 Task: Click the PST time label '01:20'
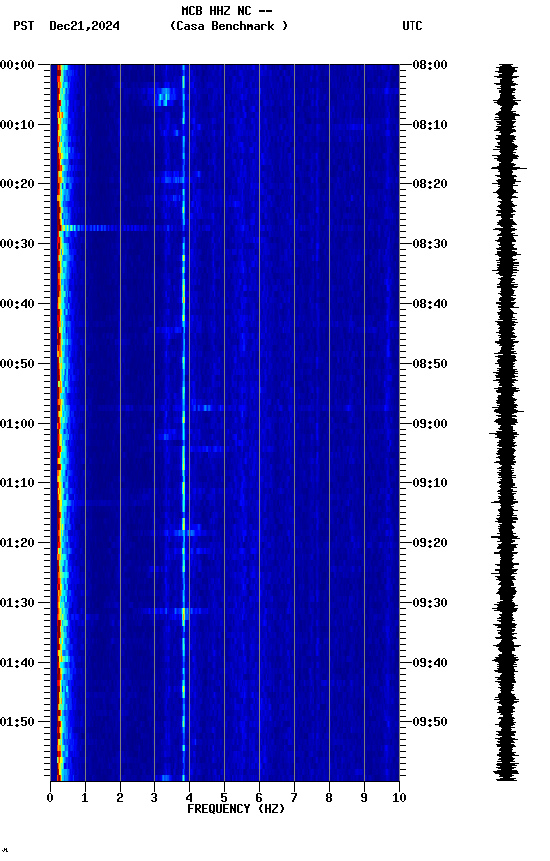(x=17, y=544)
